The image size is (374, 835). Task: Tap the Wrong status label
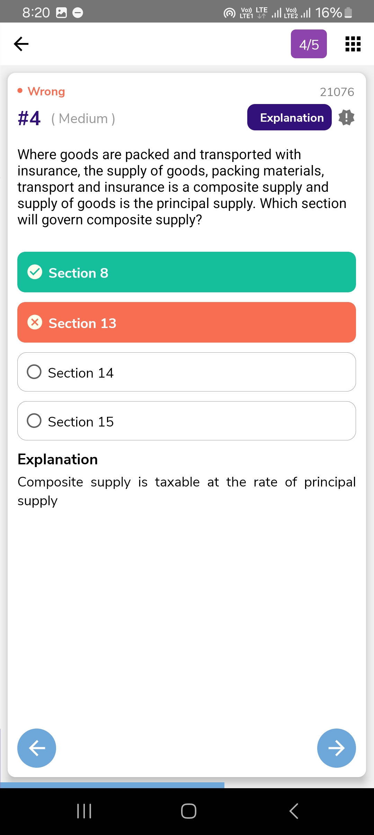pyautogui.click(x=46, y=92)
